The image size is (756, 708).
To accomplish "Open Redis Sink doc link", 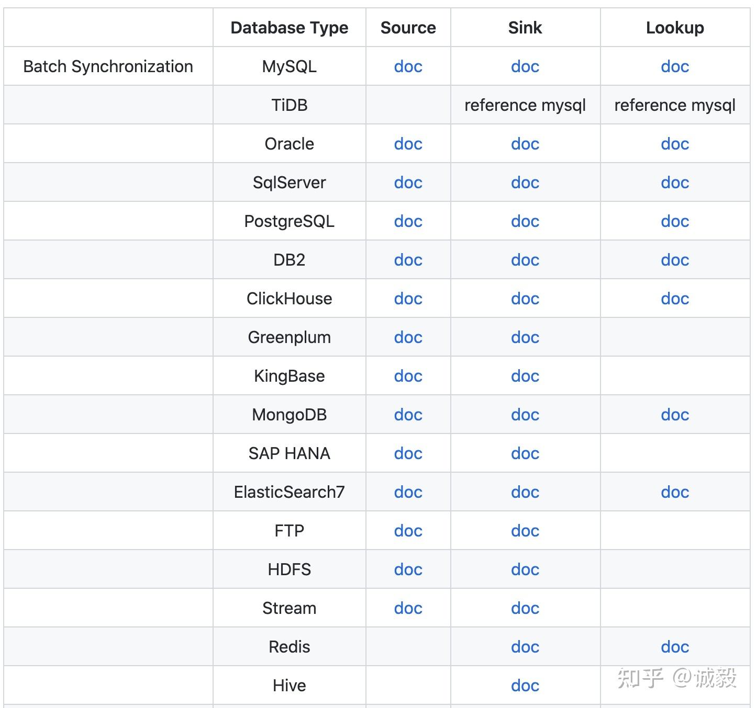I will coord(525,647).
